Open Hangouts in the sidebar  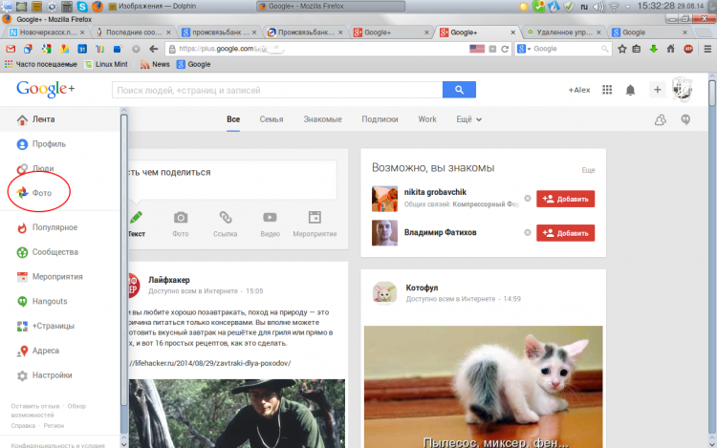pos(42,302)
